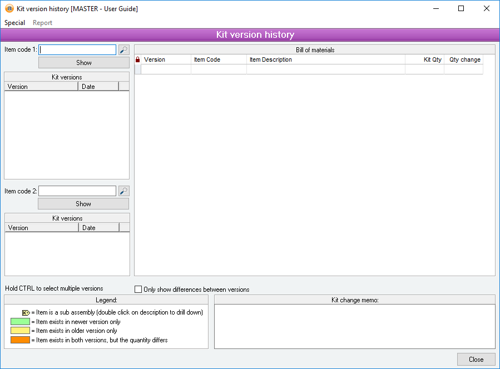Focus the Item code 1 text field

(77, 49)
